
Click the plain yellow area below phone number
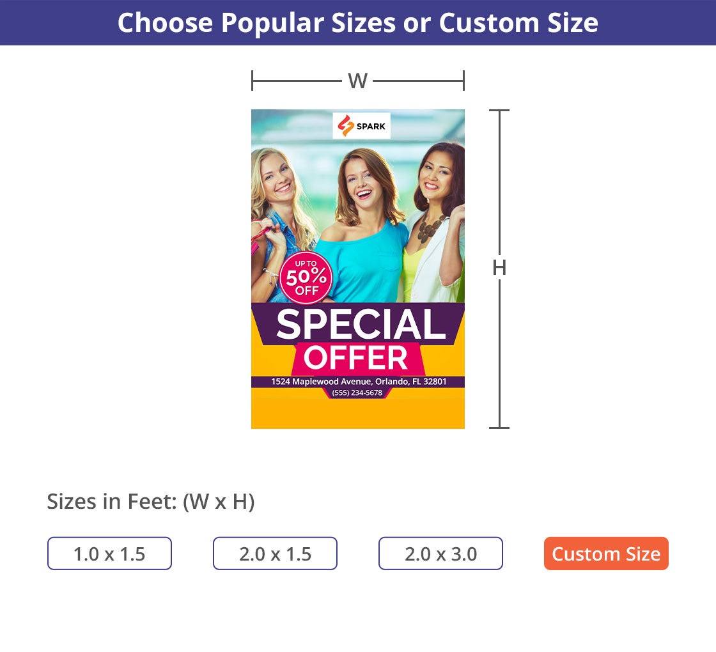click(358, 414)
